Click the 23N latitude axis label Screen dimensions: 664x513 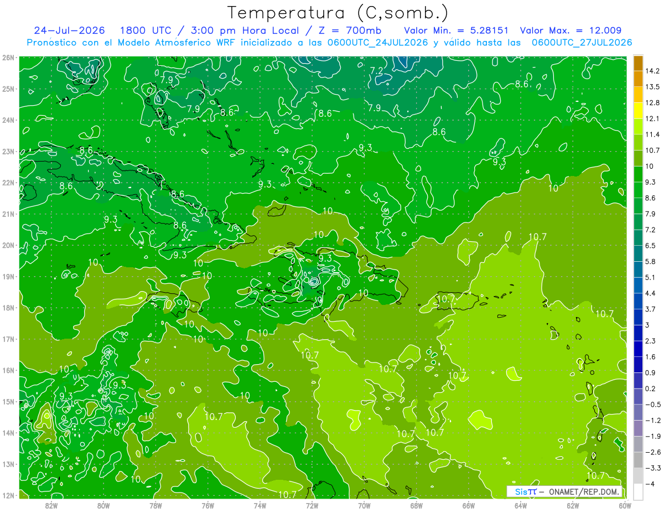(x=8, y=151)
